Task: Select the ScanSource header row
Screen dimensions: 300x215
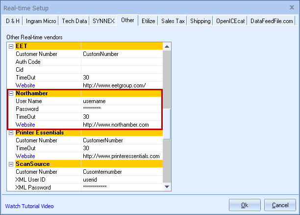Action: (x=89, y=164)
